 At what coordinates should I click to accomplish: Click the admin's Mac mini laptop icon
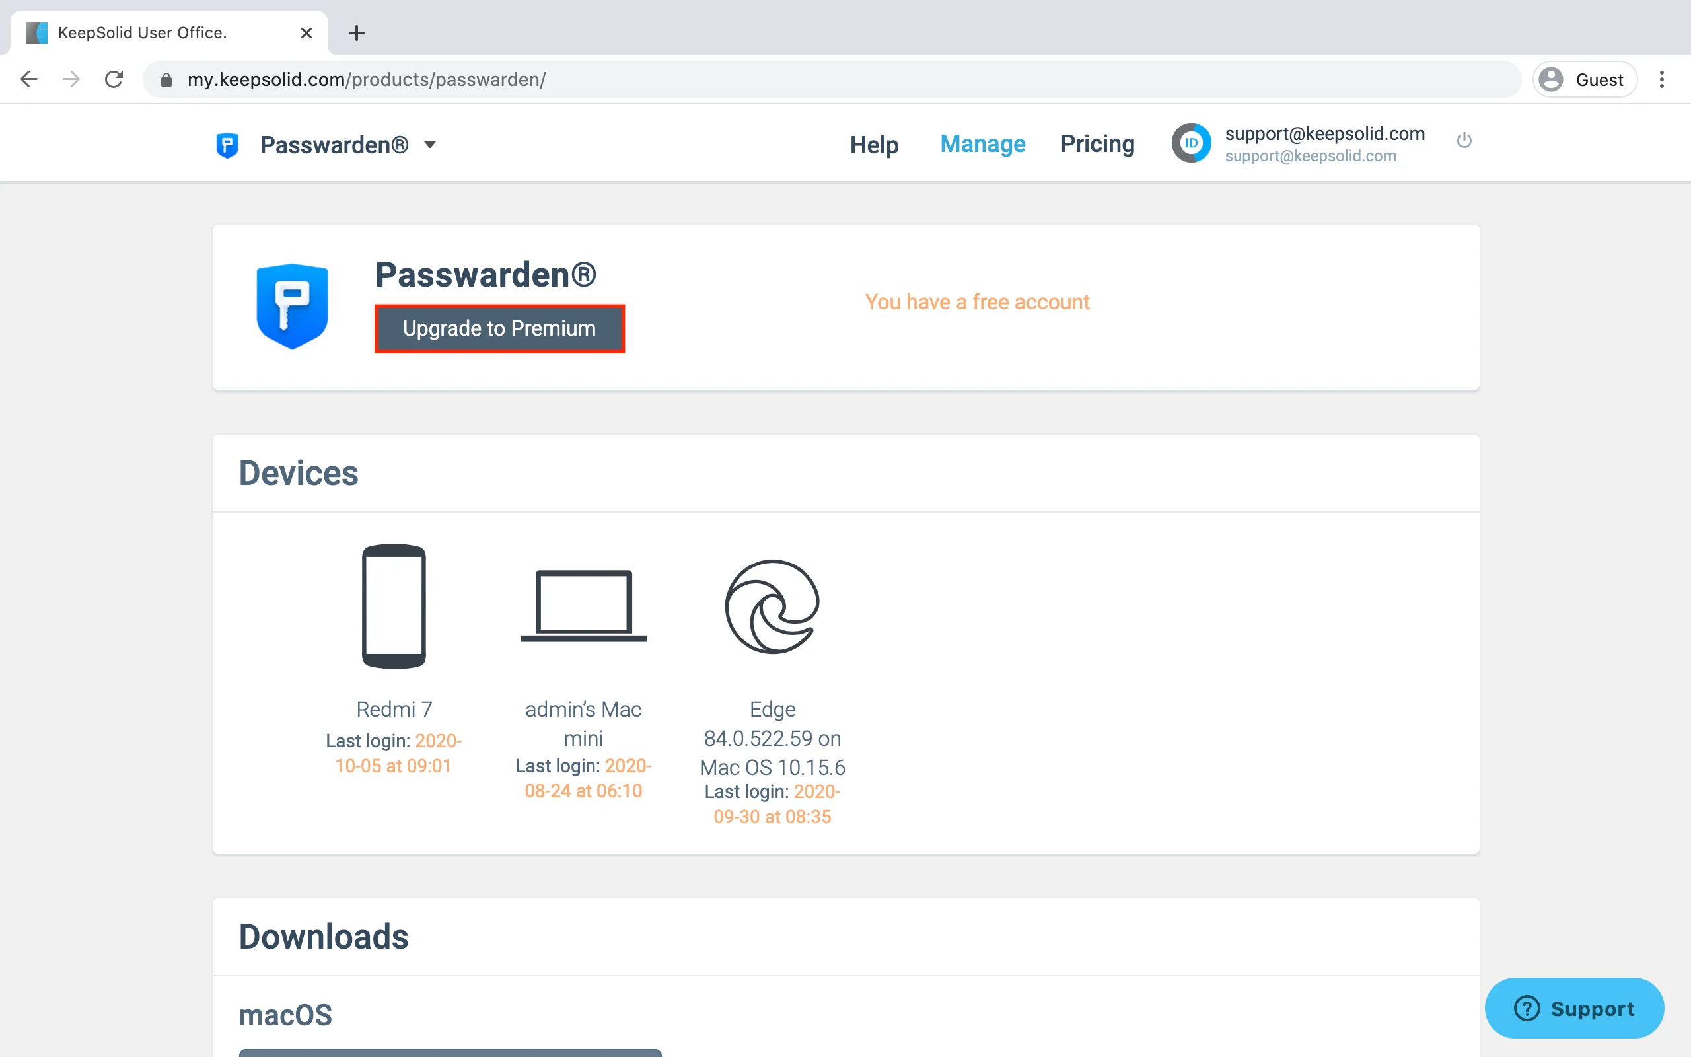pyautogui.click(x=583, y=606)
